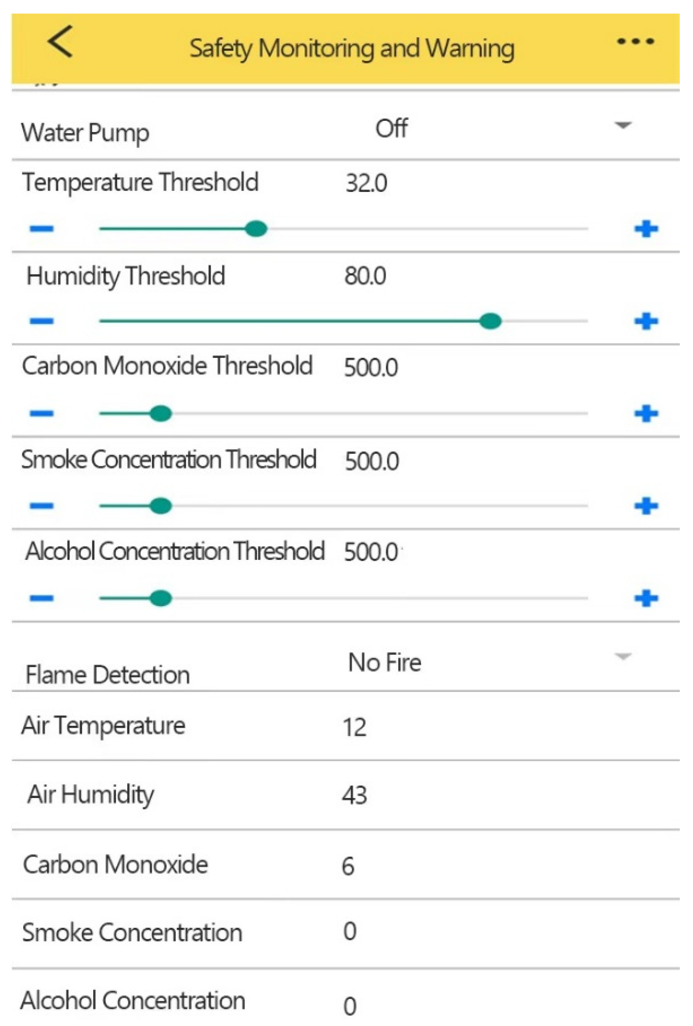Open the three-dot more options menu
The image size is (693, 1026).
pyautogui.click(x=635, y=42)
